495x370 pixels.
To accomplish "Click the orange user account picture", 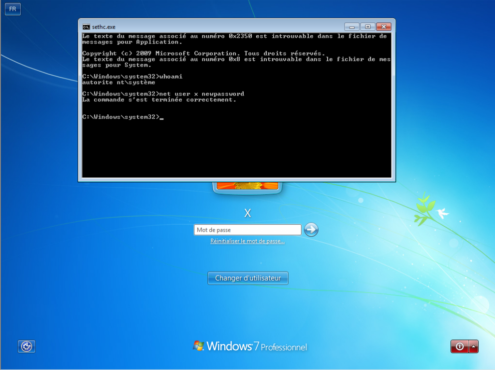I will point(247,184).
